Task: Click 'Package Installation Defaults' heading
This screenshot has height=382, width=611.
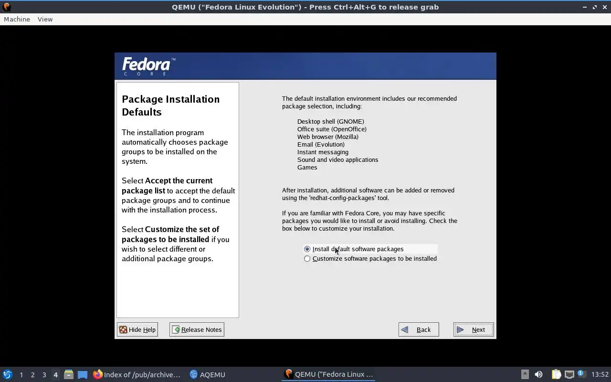Action: pos(170,106)
